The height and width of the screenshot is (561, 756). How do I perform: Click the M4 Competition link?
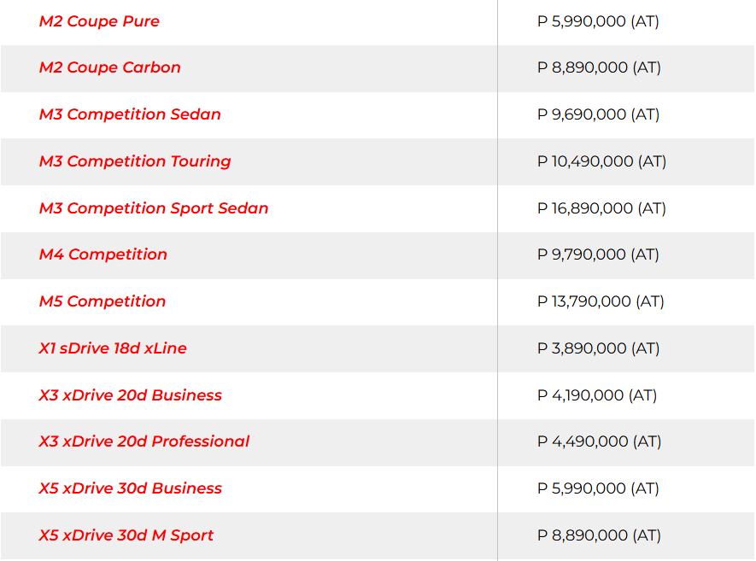[x=103, y=254]
